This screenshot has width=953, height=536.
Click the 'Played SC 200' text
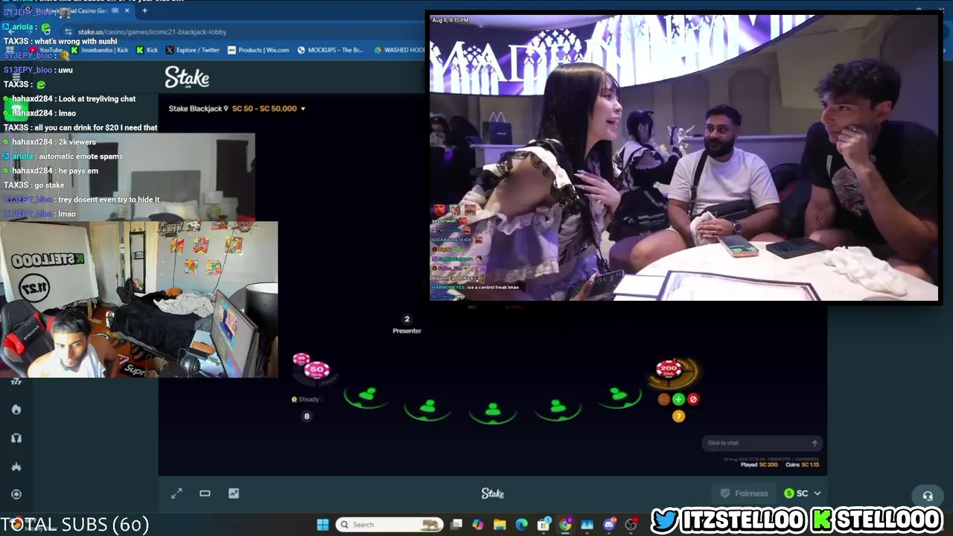pyautogui.click(x=759, y=465)
